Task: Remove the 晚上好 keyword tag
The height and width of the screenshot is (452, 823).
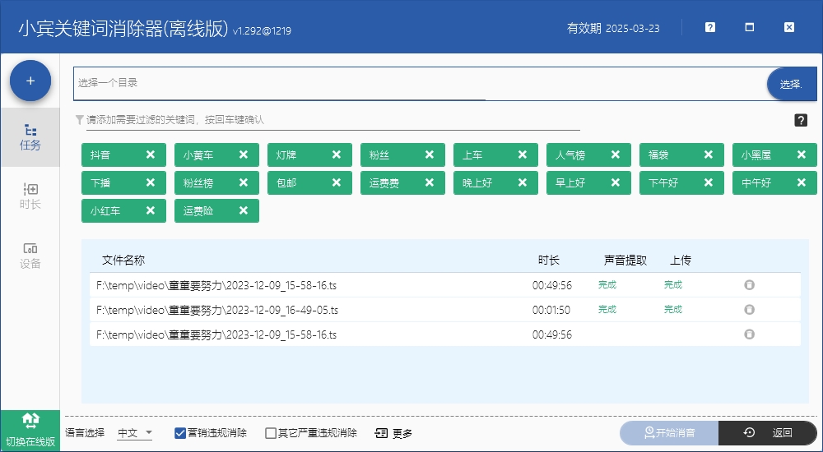Action: (522, 182)
